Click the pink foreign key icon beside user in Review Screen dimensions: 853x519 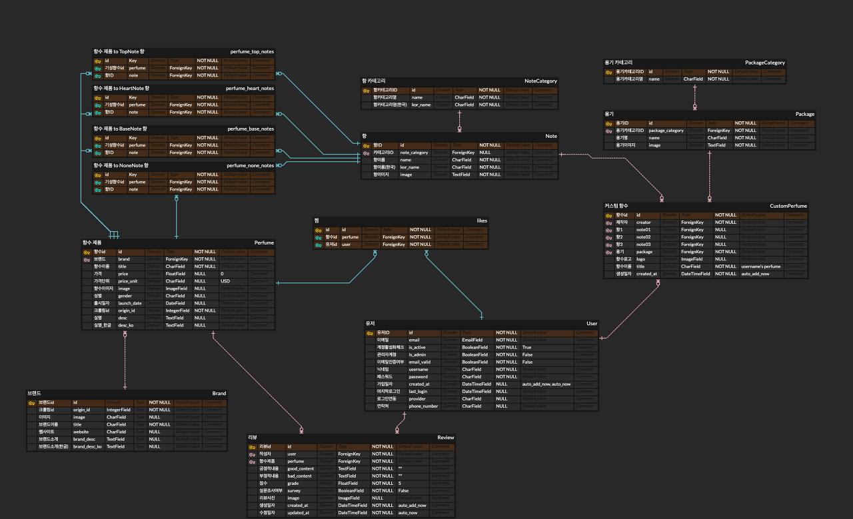click(252, 454)
